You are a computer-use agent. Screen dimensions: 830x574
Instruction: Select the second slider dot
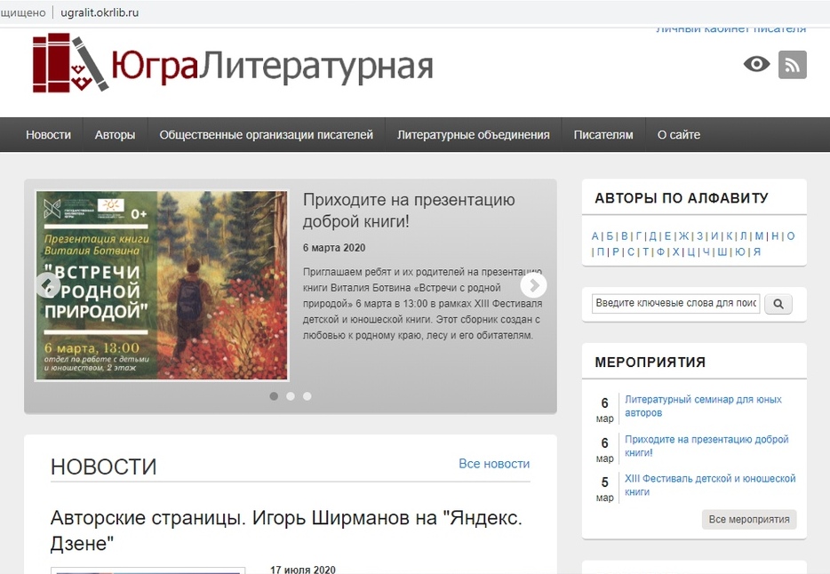pos(291,396)
